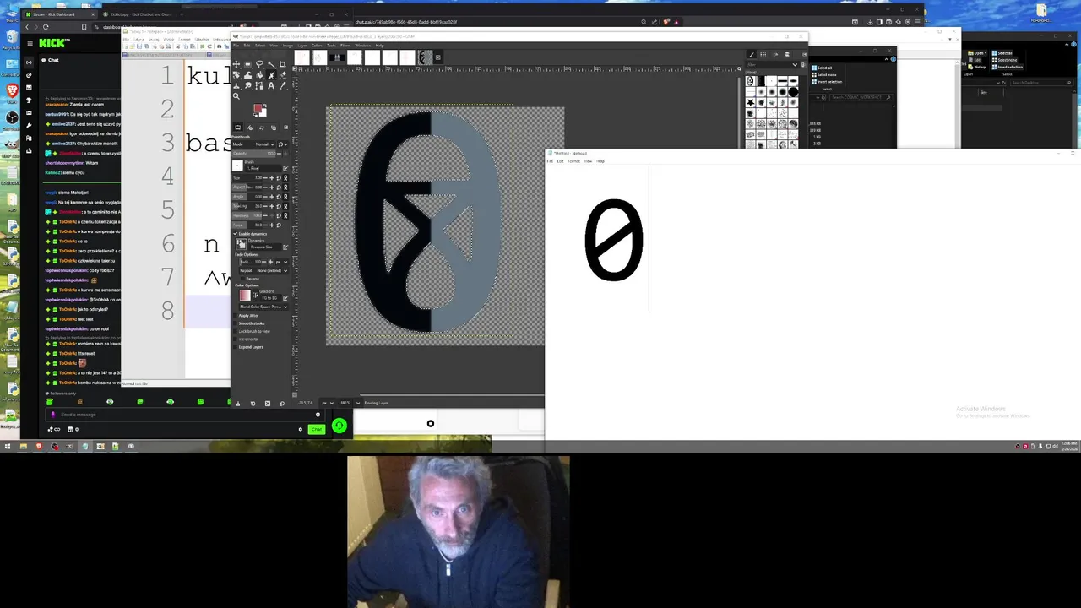
Task: Select the Warp Transform tool
Action: (248, 75)
